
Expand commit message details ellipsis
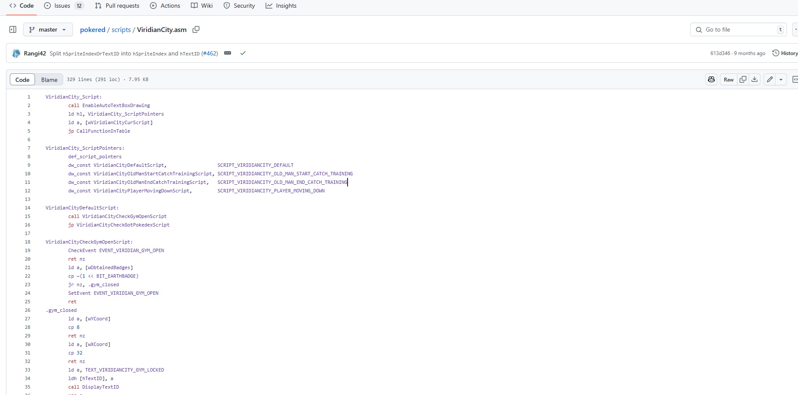pyautogui.click(x=228, y=53)
